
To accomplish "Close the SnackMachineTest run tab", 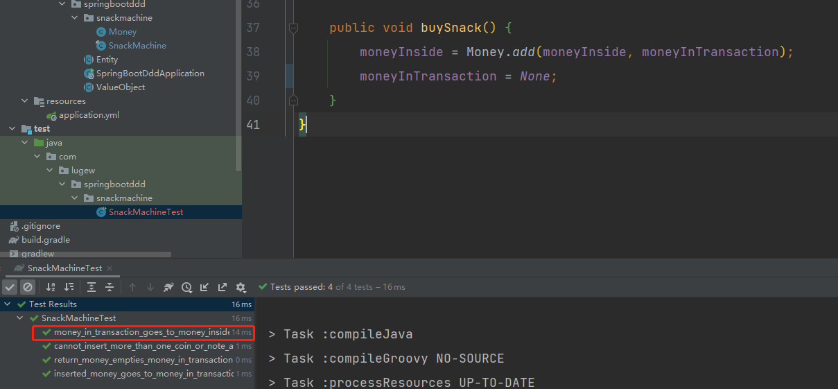I will (110, 268).
